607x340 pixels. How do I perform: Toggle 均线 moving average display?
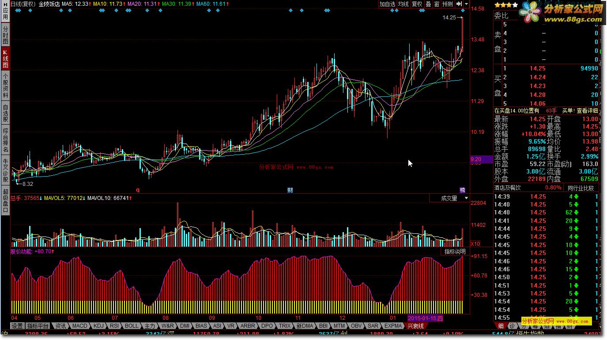coord(403,4)
